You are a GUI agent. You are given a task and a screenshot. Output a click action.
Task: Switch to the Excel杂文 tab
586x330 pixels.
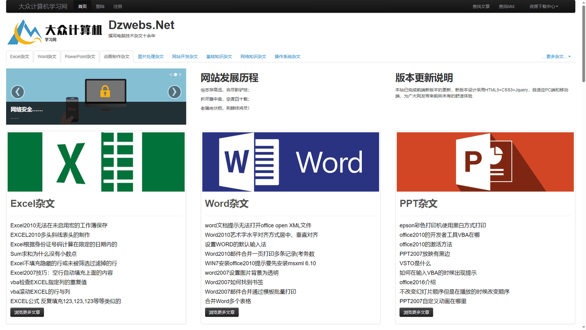(20, 57)
